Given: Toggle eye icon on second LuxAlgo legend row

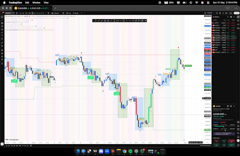Looking at the screenshot, I should pos(32,20).
